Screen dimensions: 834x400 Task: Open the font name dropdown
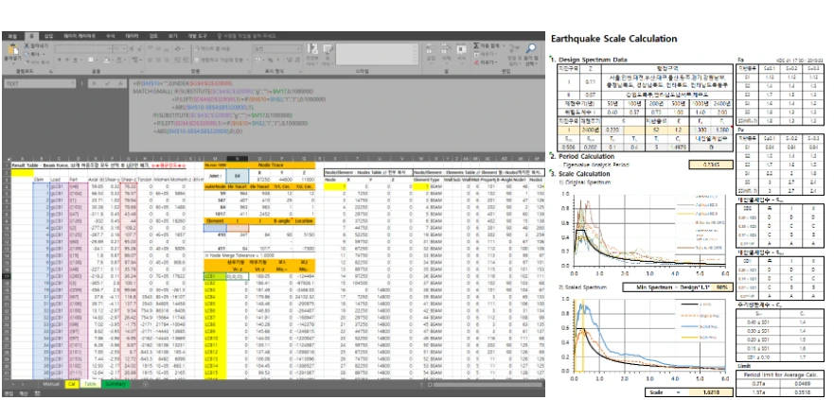coord(110,49)
